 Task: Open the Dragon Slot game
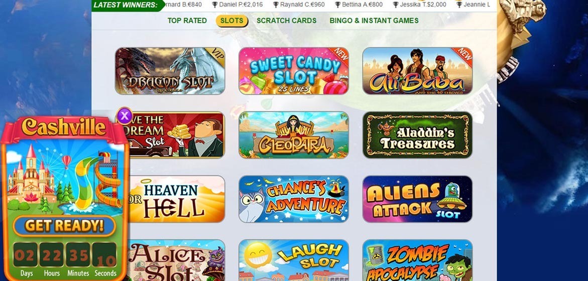click(x=170, y=71)
